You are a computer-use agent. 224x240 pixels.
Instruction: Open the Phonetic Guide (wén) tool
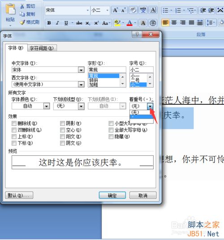(x=143, y=10)
